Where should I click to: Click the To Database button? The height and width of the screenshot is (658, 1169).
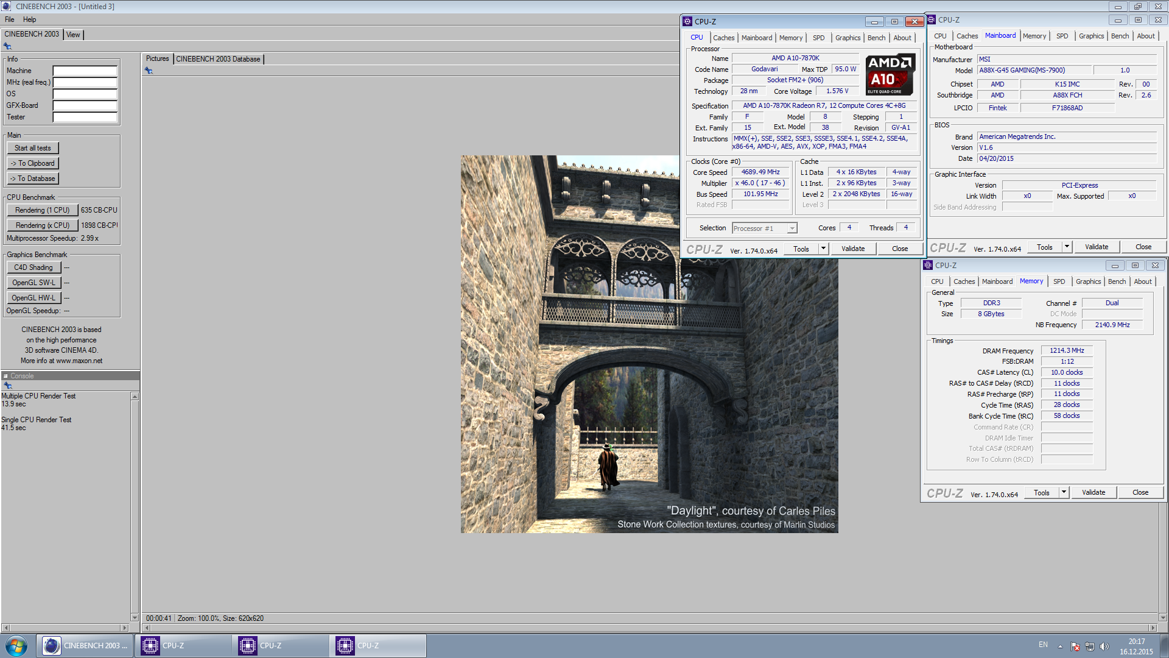point(33,179)
